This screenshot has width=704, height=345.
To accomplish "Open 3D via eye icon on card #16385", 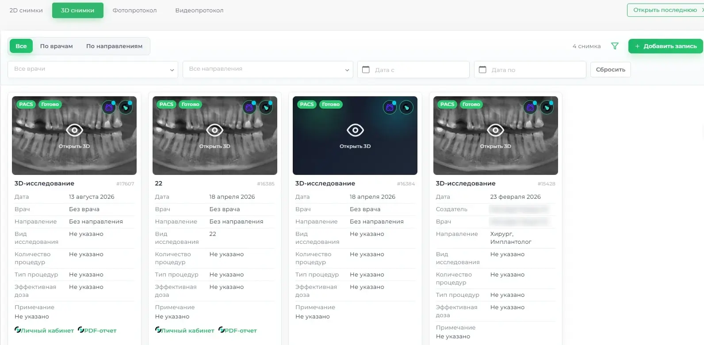I will [215, 130].
